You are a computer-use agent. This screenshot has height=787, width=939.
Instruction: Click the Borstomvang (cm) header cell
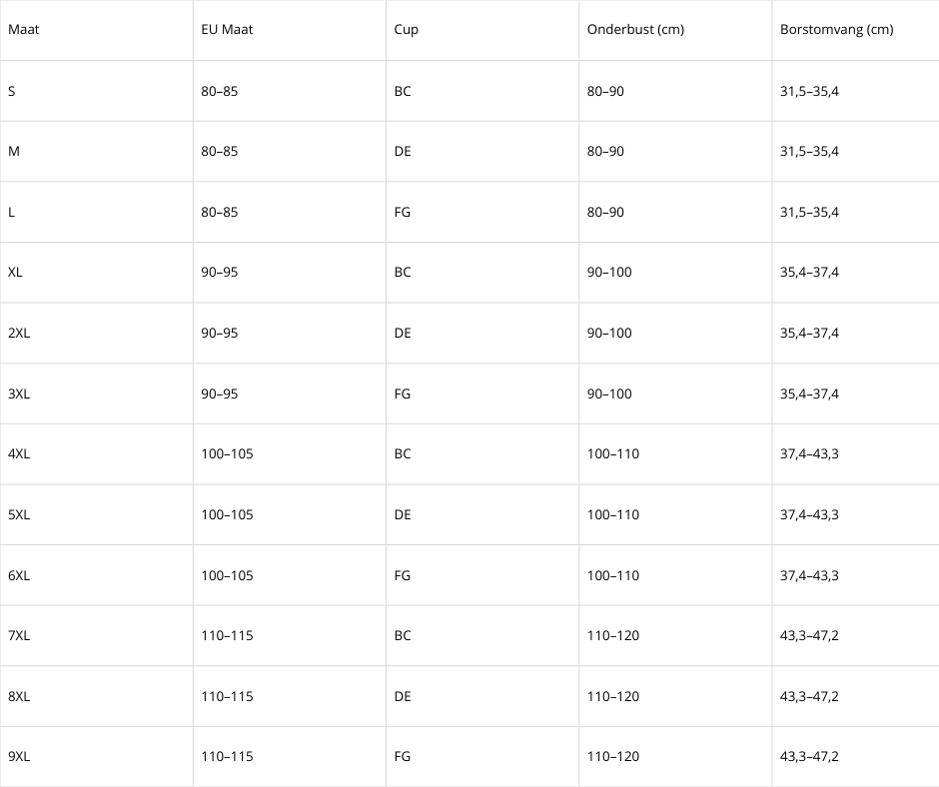856,30
